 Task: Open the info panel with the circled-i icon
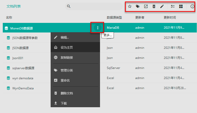192,7
